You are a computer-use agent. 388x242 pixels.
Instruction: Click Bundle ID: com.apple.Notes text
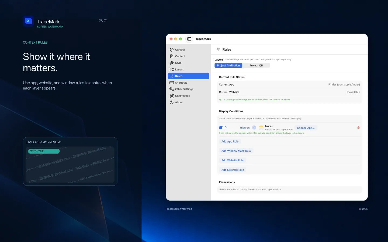point(279,130)
